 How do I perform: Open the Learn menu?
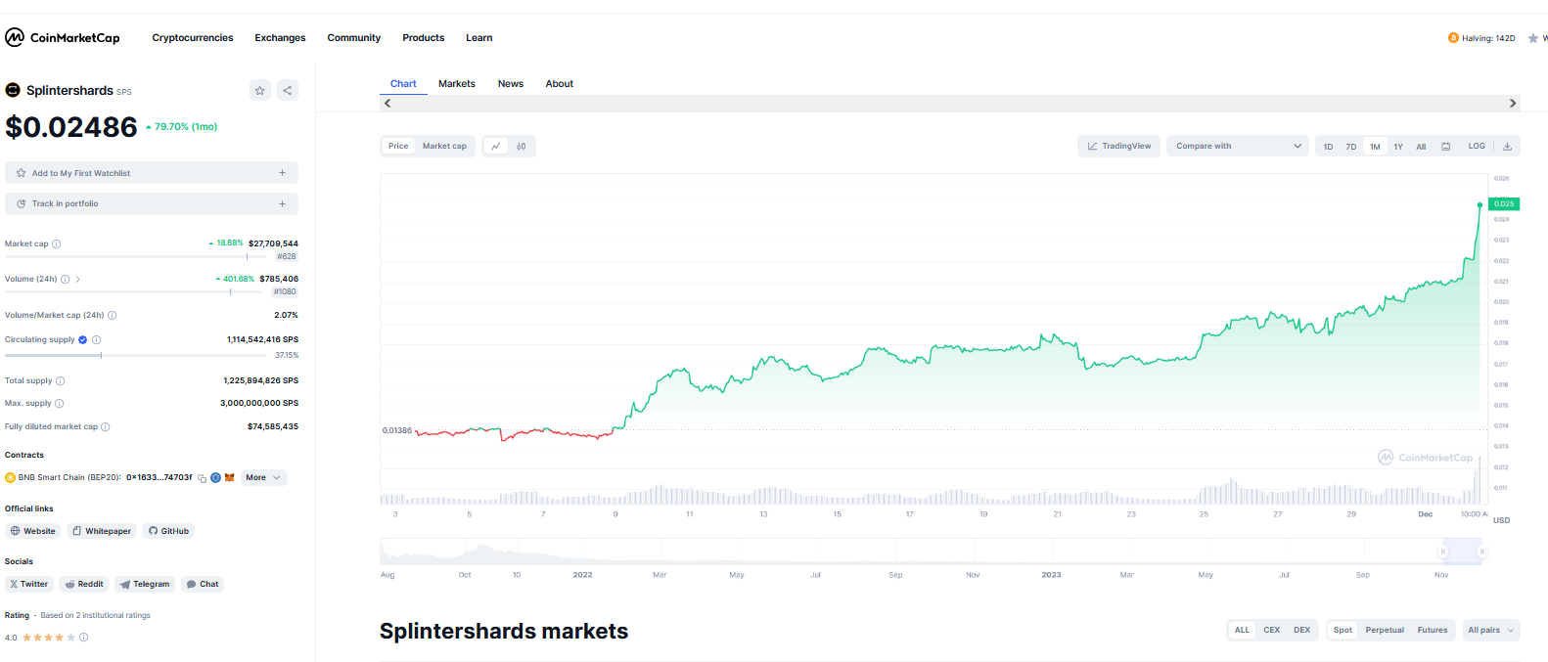pos(479,38)
